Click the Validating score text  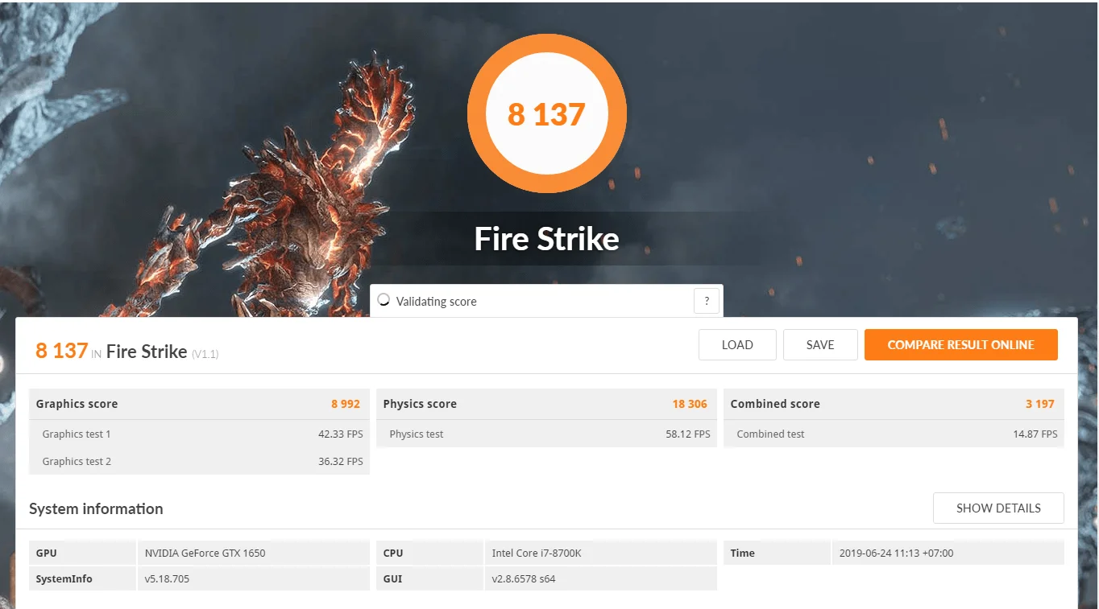click(436, 301)
